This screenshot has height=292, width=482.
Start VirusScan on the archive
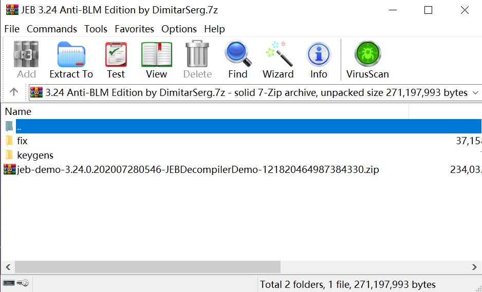click(x=367, y=54)
